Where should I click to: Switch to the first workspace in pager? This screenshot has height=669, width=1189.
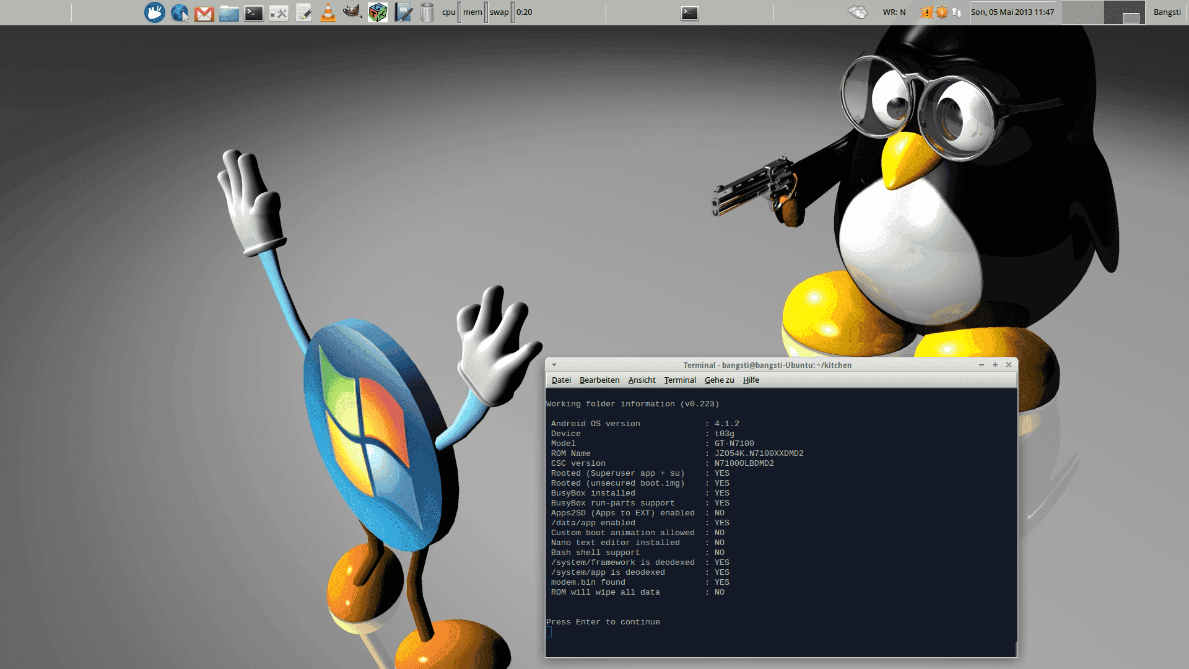click(1082, 12)
